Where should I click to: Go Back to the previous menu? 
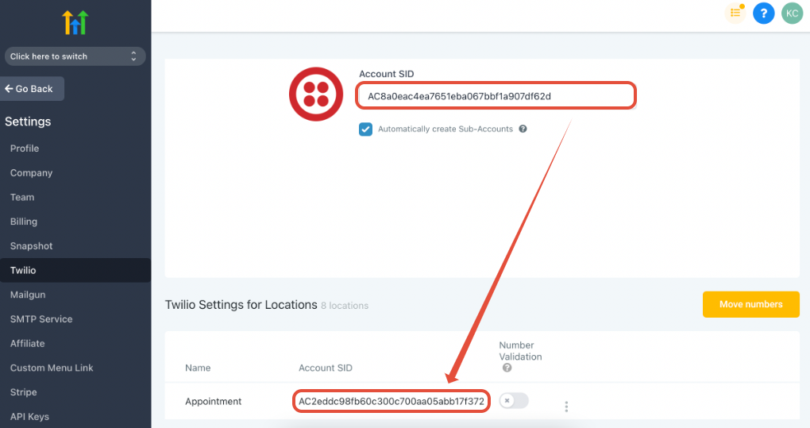coord(31,89)
